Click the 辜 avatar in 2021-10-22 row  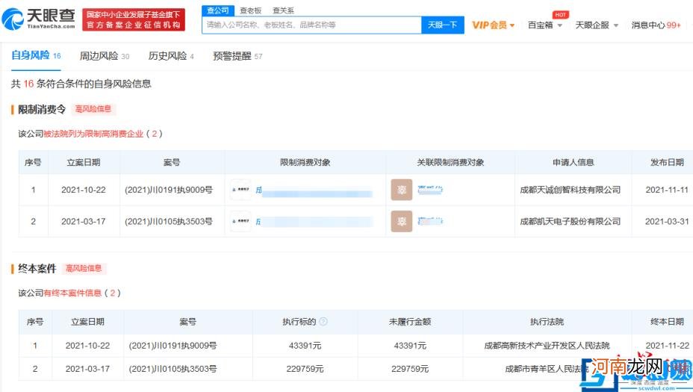(x=401, y=190)
